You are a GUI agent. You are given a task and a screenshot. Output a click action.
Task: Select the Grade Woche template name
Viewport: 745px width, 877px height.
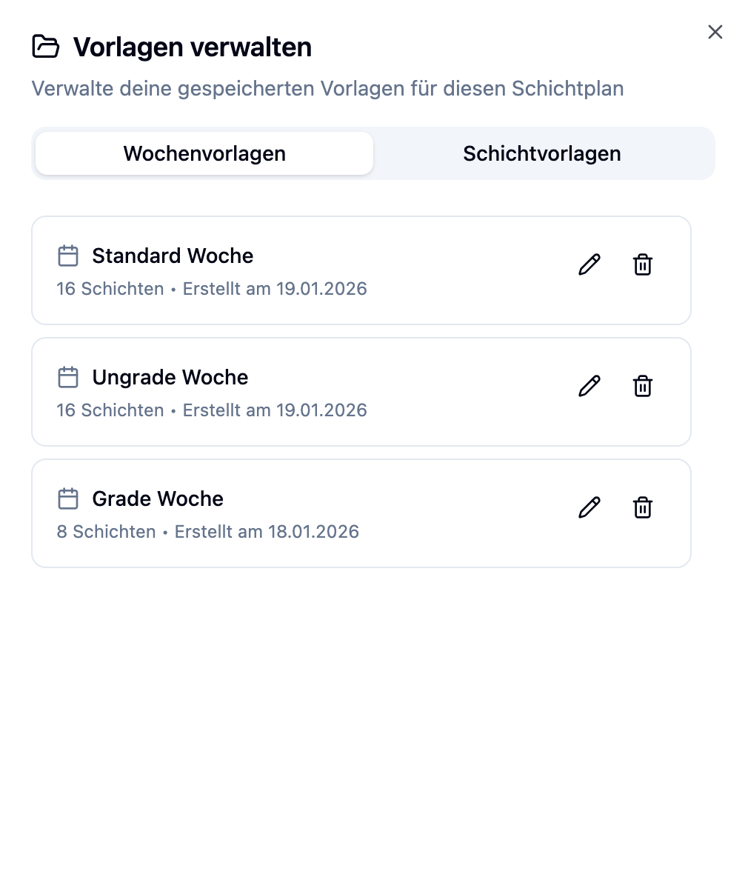tap(158, 499)
